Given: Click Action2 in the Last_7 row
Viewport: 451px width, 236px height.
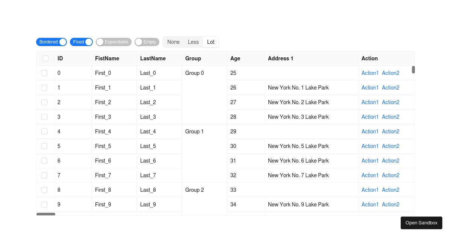Looking at the screenshot, I should click(390, 175).
